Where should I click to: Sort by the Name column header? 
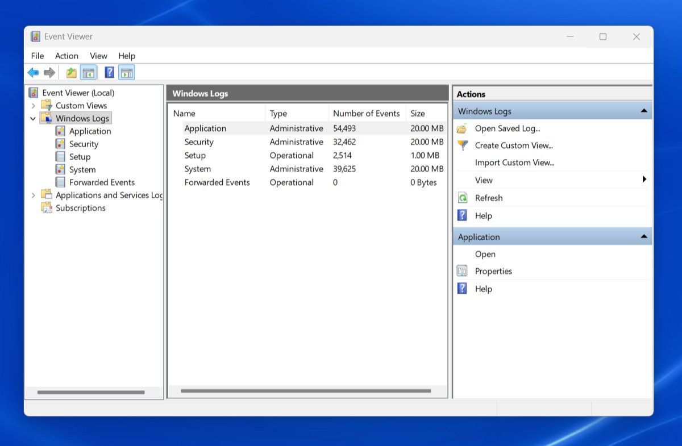[217, 113]
